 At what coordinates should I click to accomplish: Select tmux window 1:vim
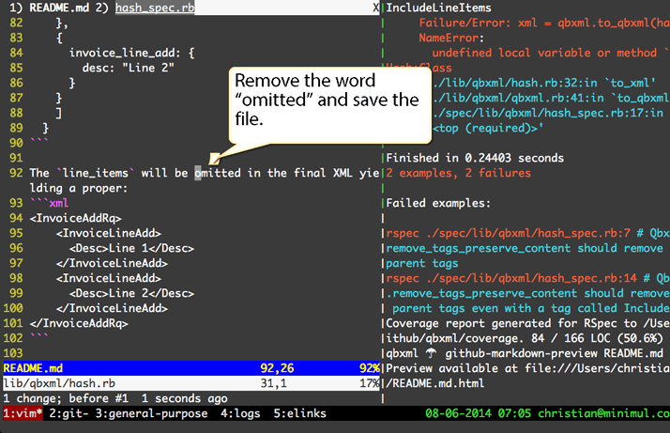click(x=23, y=413)
